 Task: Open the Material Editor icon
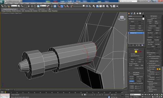(107, 6)
